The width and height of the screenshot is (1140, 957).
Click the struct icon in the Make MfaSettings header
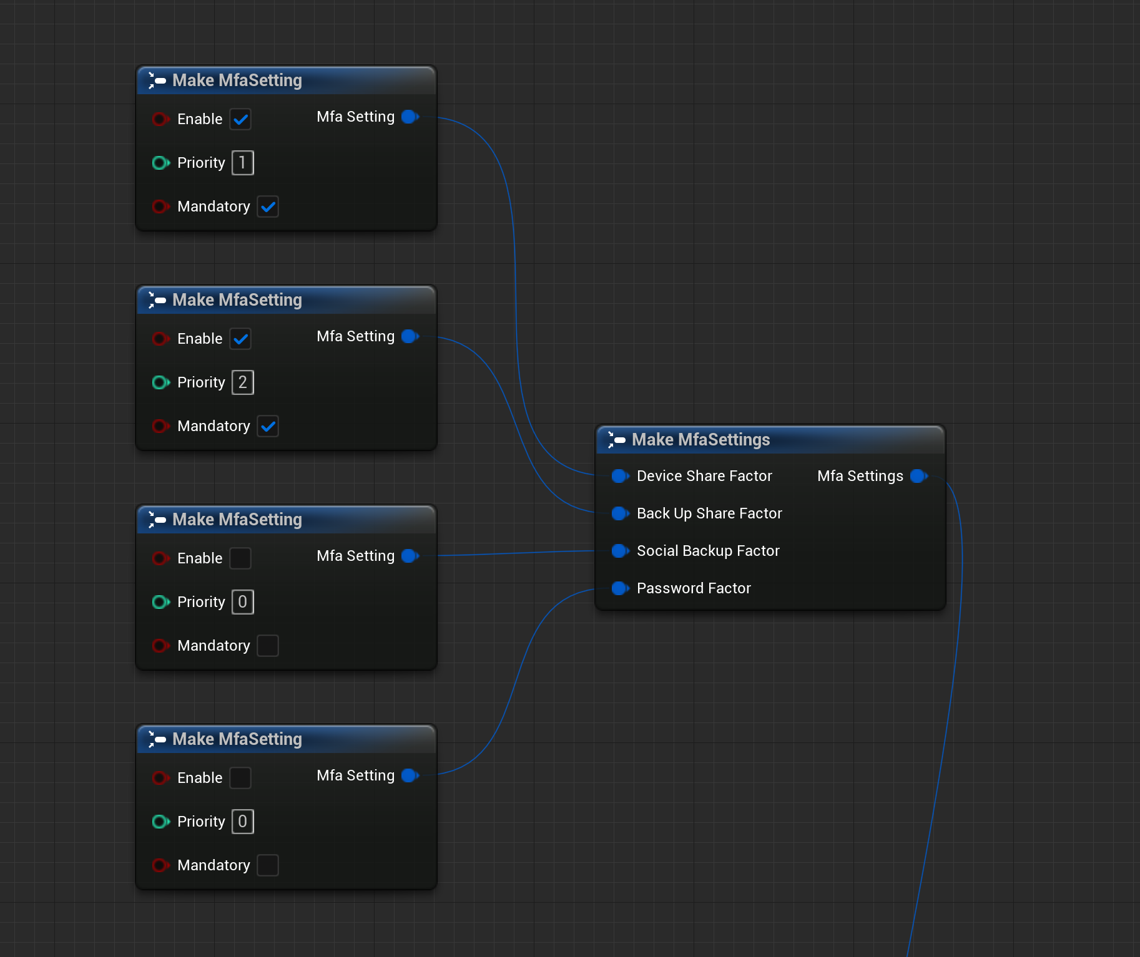tap(617, 440)
